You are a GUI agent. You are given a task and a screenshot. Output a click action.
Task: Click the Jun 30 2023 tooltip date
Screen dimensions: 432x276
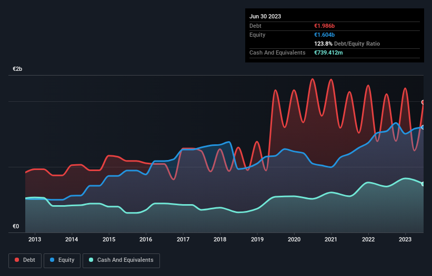[265, 16]
